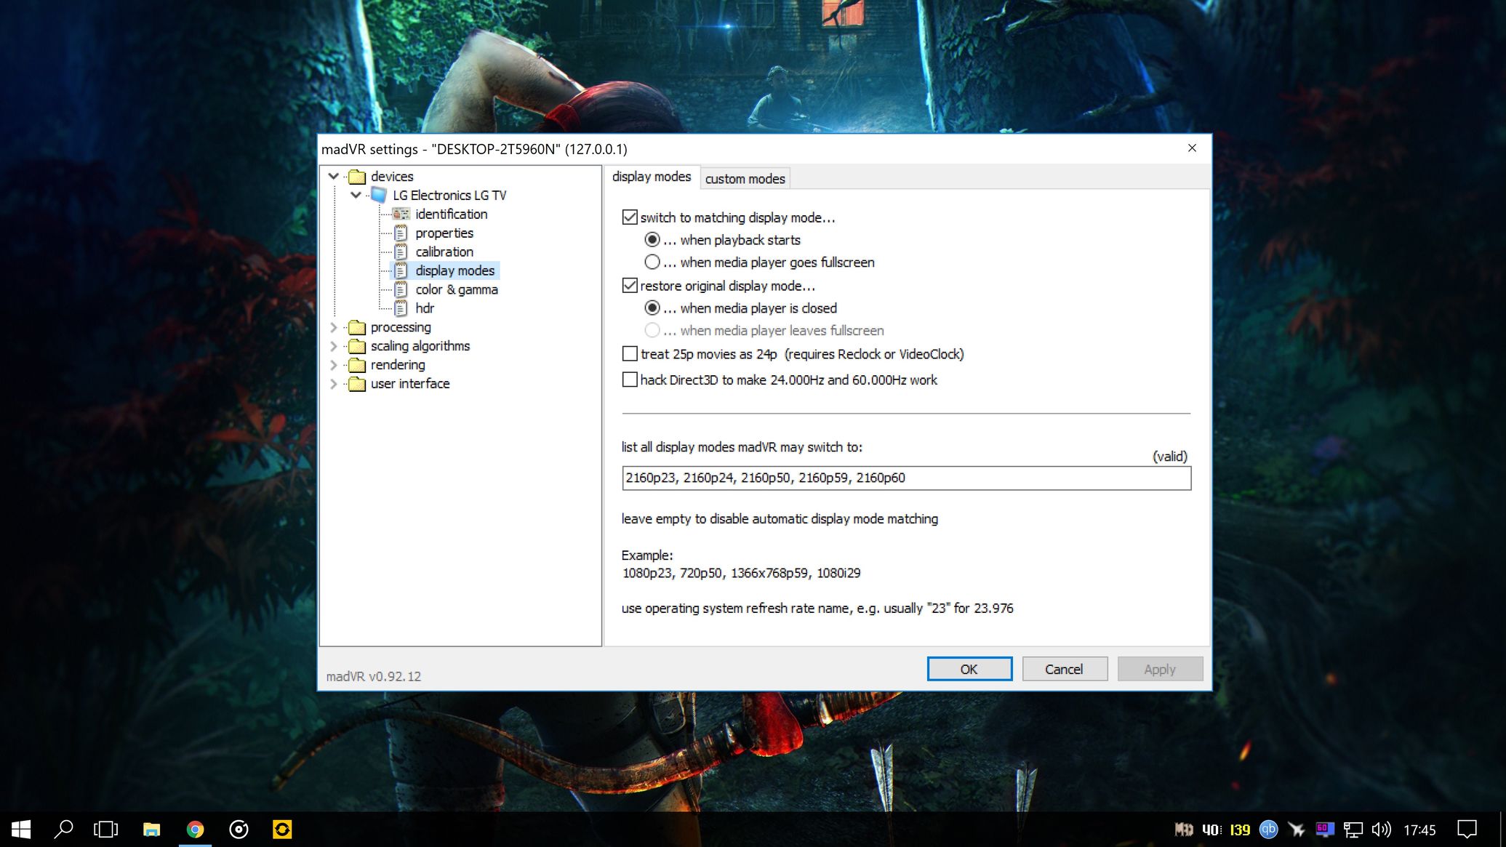
Task: Click the Apply button
Action: [x=1160, y=669]
